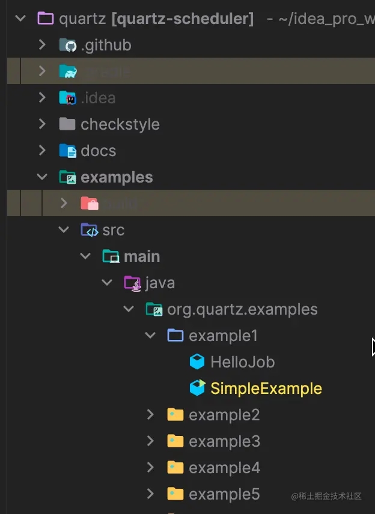Expand the example5 package chevron

(x=150, y=494)
